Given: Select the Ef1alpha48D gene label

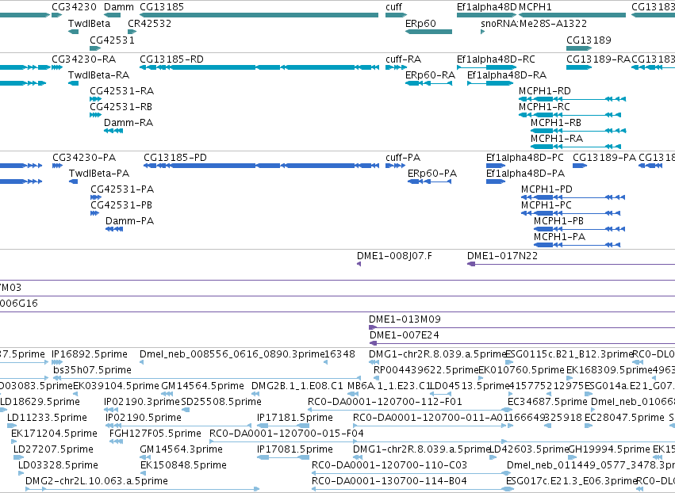Looking at the screenshot, I should point(486,7).
